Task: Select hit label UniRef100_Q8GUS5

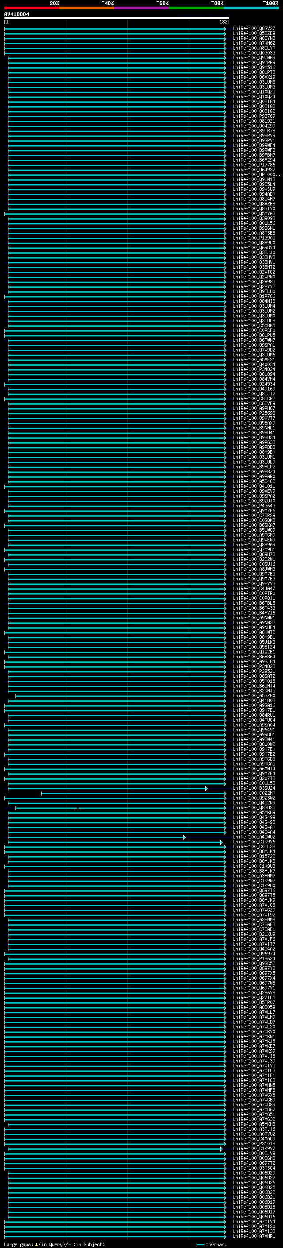Action: pyautogui.click(x=254, y=808)
